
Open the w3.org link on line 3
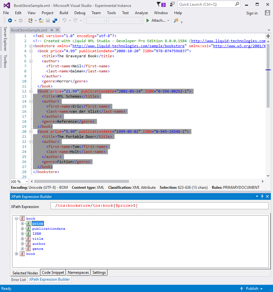tap(239, 46)
